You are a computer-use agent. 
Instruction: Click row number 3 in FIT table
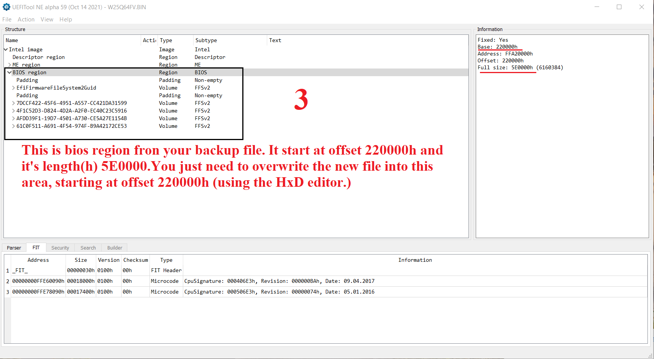pyautogui.click(x=8, y=292)
